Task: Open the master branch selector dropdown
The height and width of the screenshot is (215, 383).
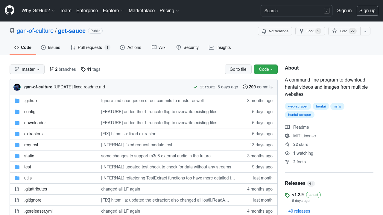Action: [x=27, y=69]
